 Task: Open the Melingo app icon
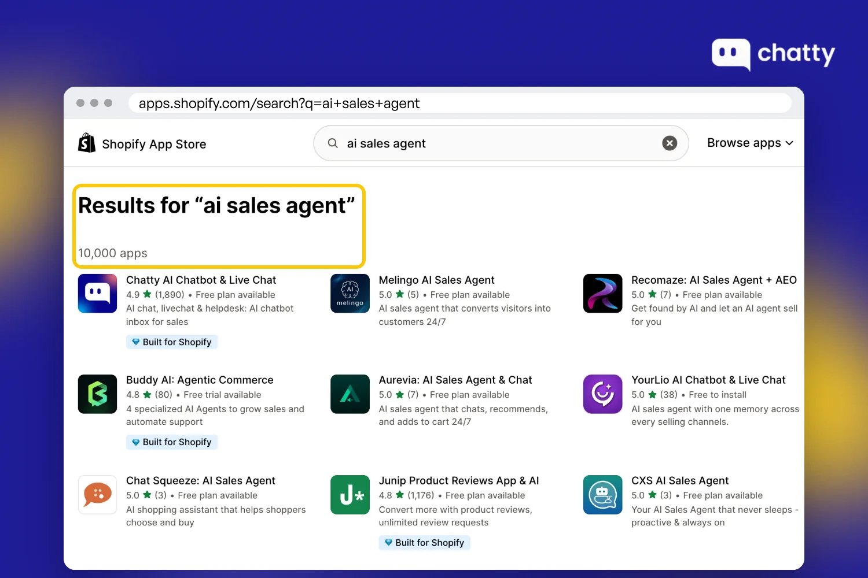pyautogui.click(x=350, y=294)
